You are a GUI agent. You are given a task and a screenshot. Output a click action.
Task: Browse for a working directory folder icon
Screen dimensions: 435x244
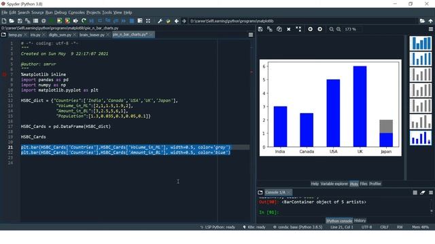point(422,21)
